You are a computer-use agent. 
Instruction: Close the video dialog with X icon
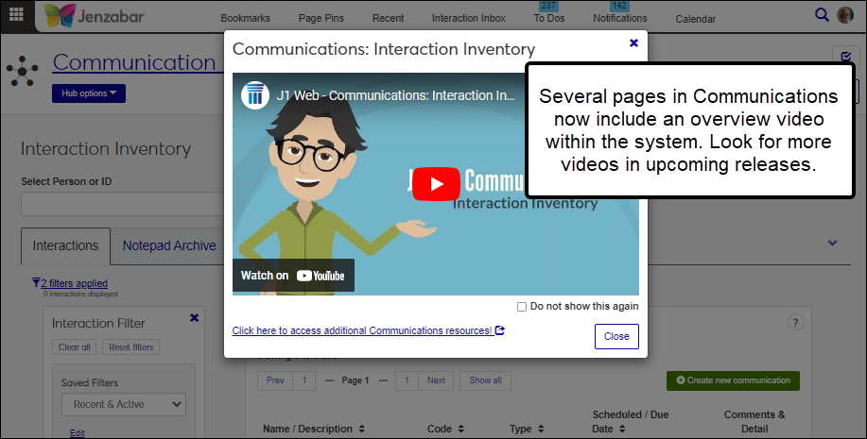click(x=633, y=43)
